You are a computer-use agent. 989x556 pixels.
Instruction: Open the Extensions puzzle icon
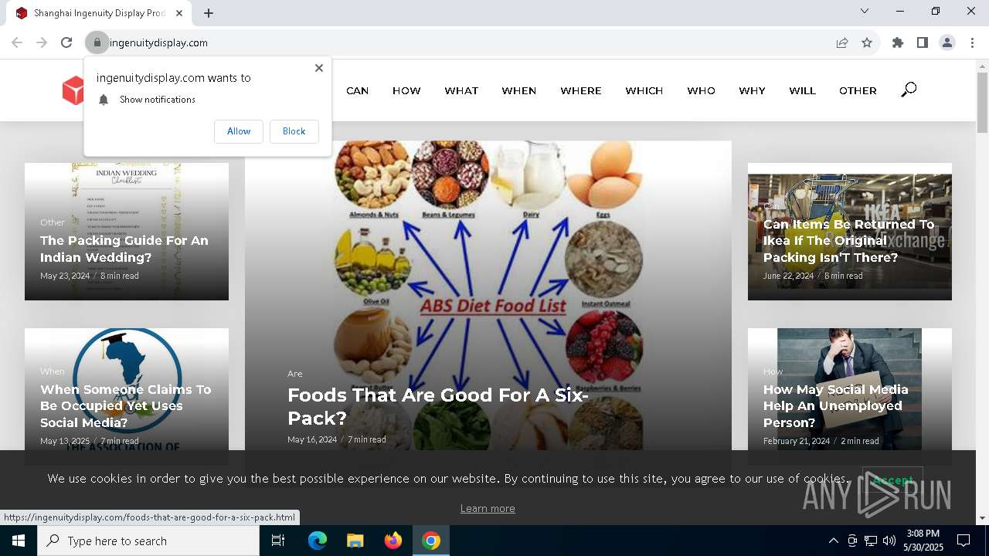pos(898,42)
